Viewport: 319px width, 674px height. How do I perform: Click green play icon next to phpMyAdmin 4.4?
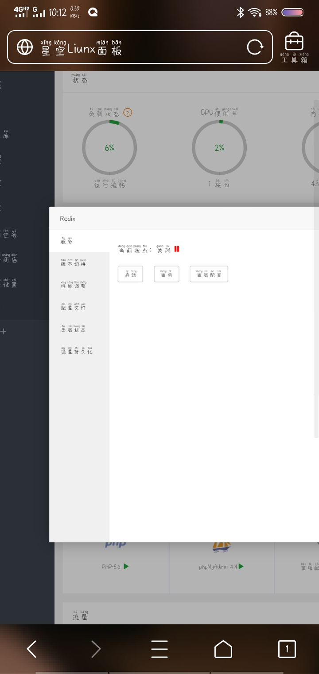[241, 566]
